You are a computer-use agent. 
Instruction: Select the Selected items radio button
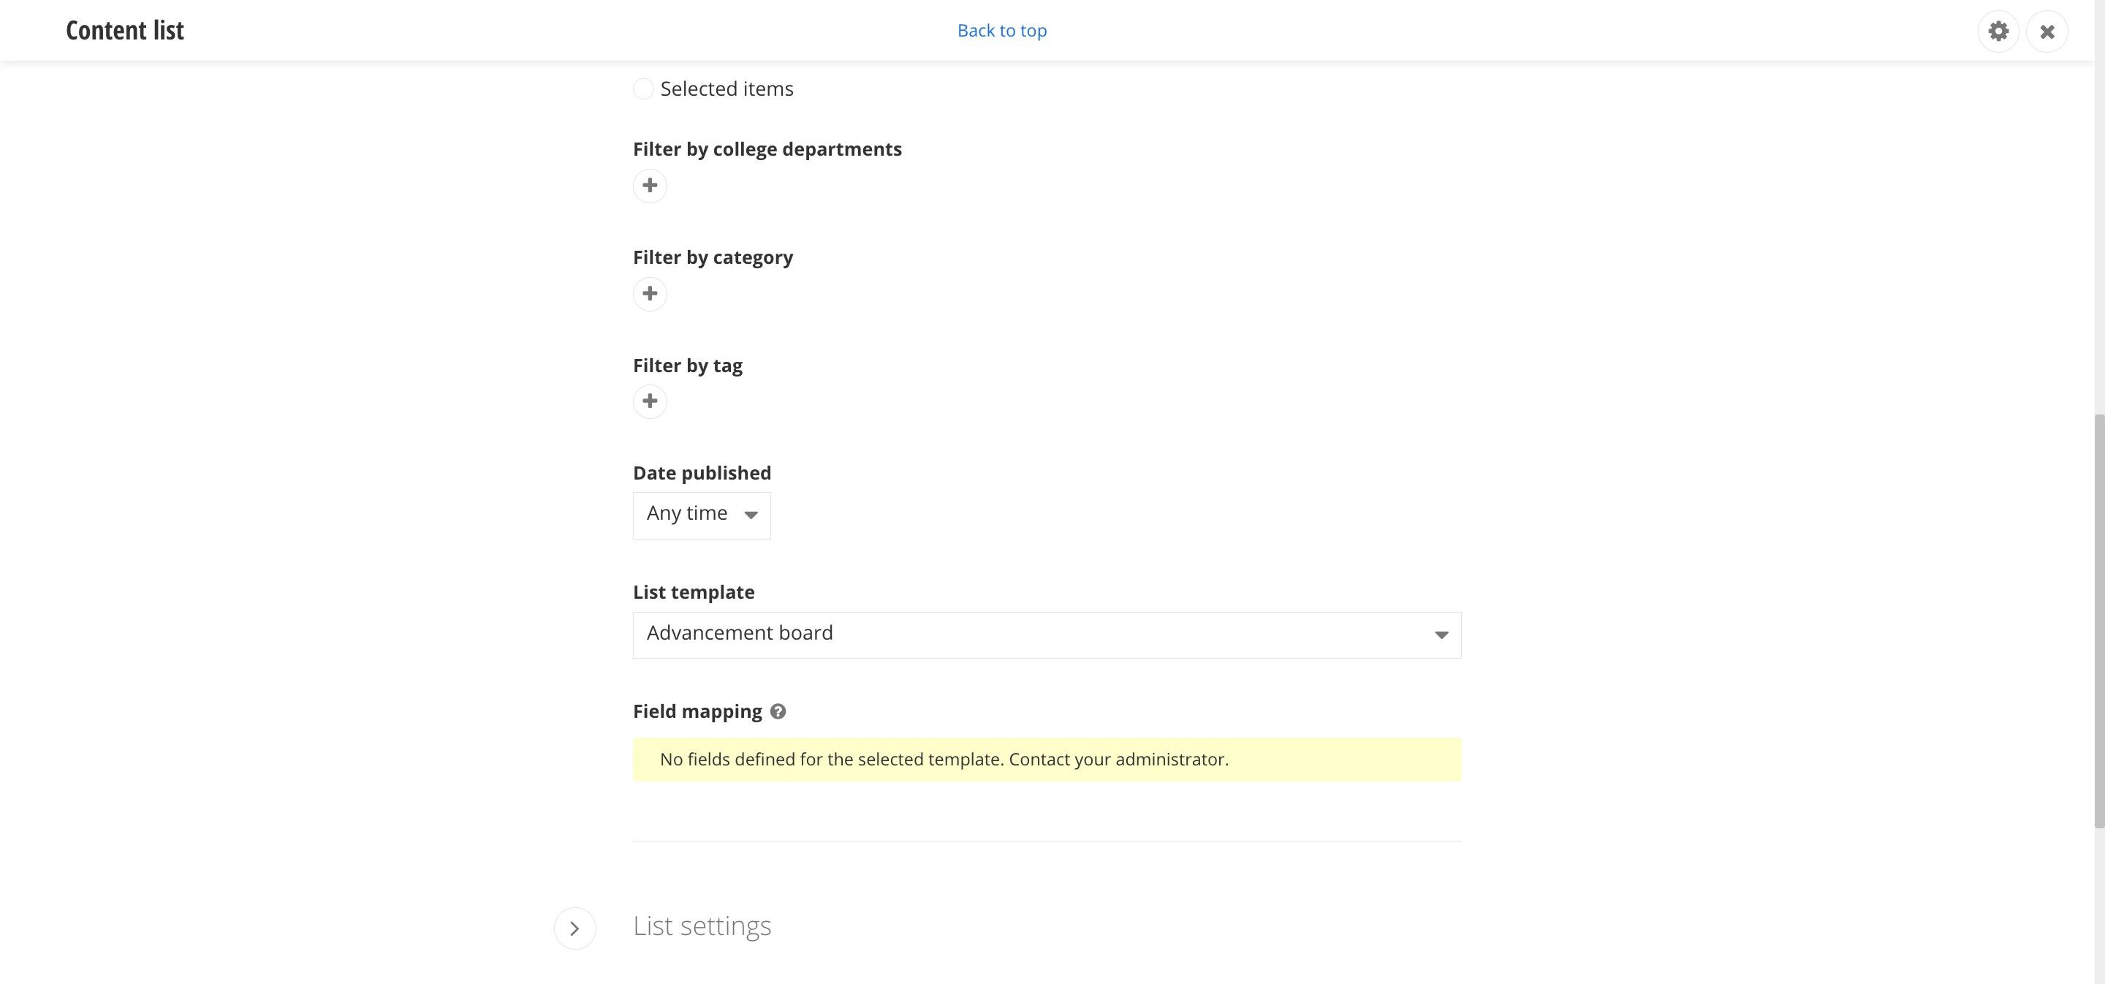643,88
